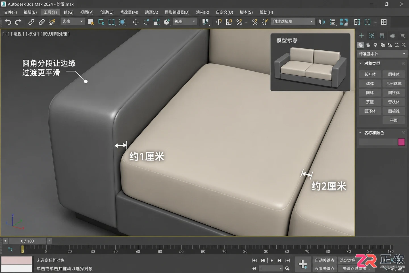This screenshot has height=273, width=409.
Task: Activate the Select and Scale tool
Action: (x=156, y=22)
